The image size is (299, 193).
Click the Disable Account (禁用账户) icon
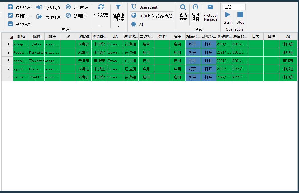[x=68, y=15]
